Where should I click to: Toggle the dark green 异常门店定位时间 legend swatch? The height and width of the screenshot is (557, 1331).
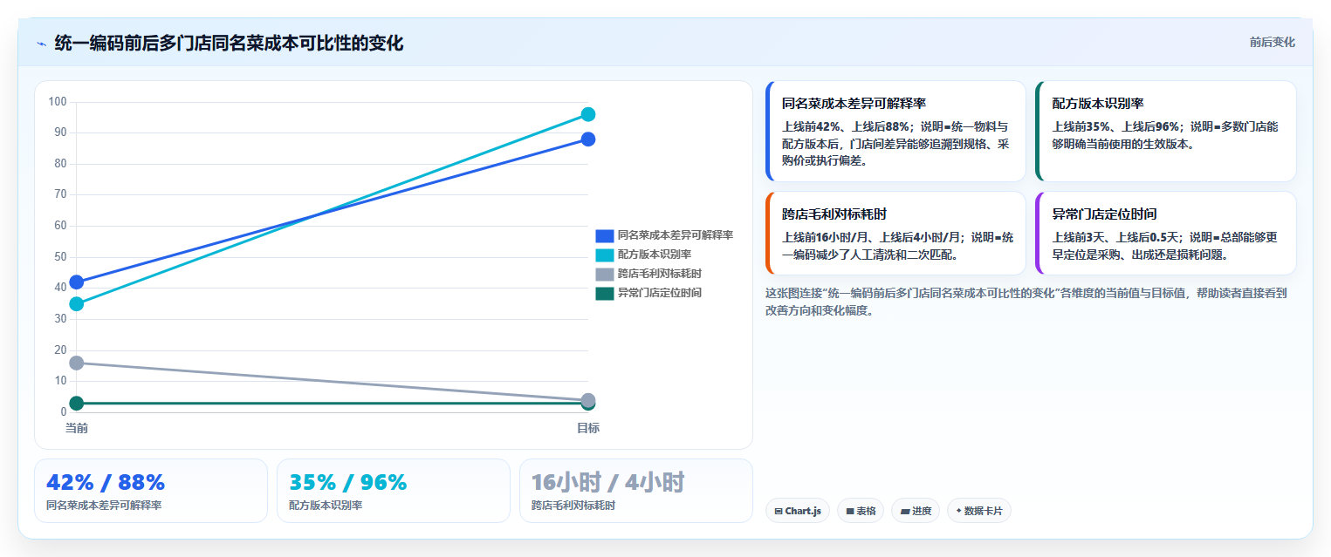pos(605,293)
